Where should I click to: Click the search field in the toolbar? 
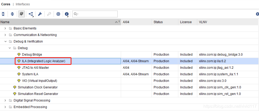95,14
